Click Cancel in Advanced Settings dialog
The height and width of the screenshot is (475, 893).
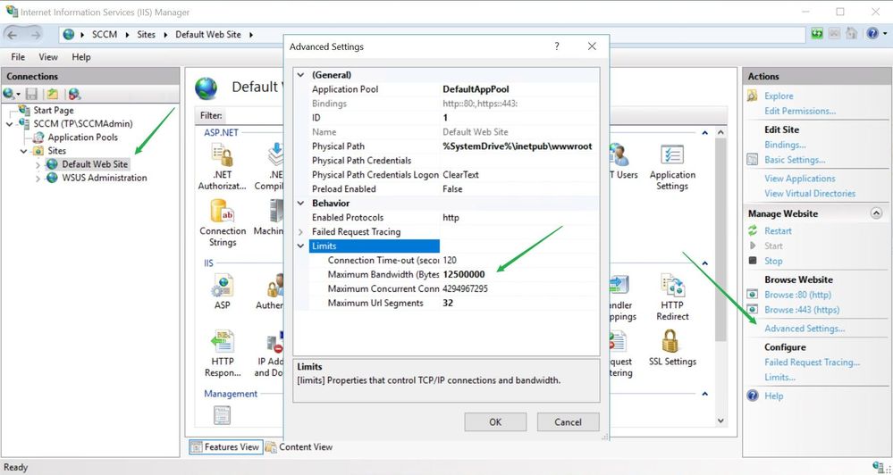[x=568, y=421]
